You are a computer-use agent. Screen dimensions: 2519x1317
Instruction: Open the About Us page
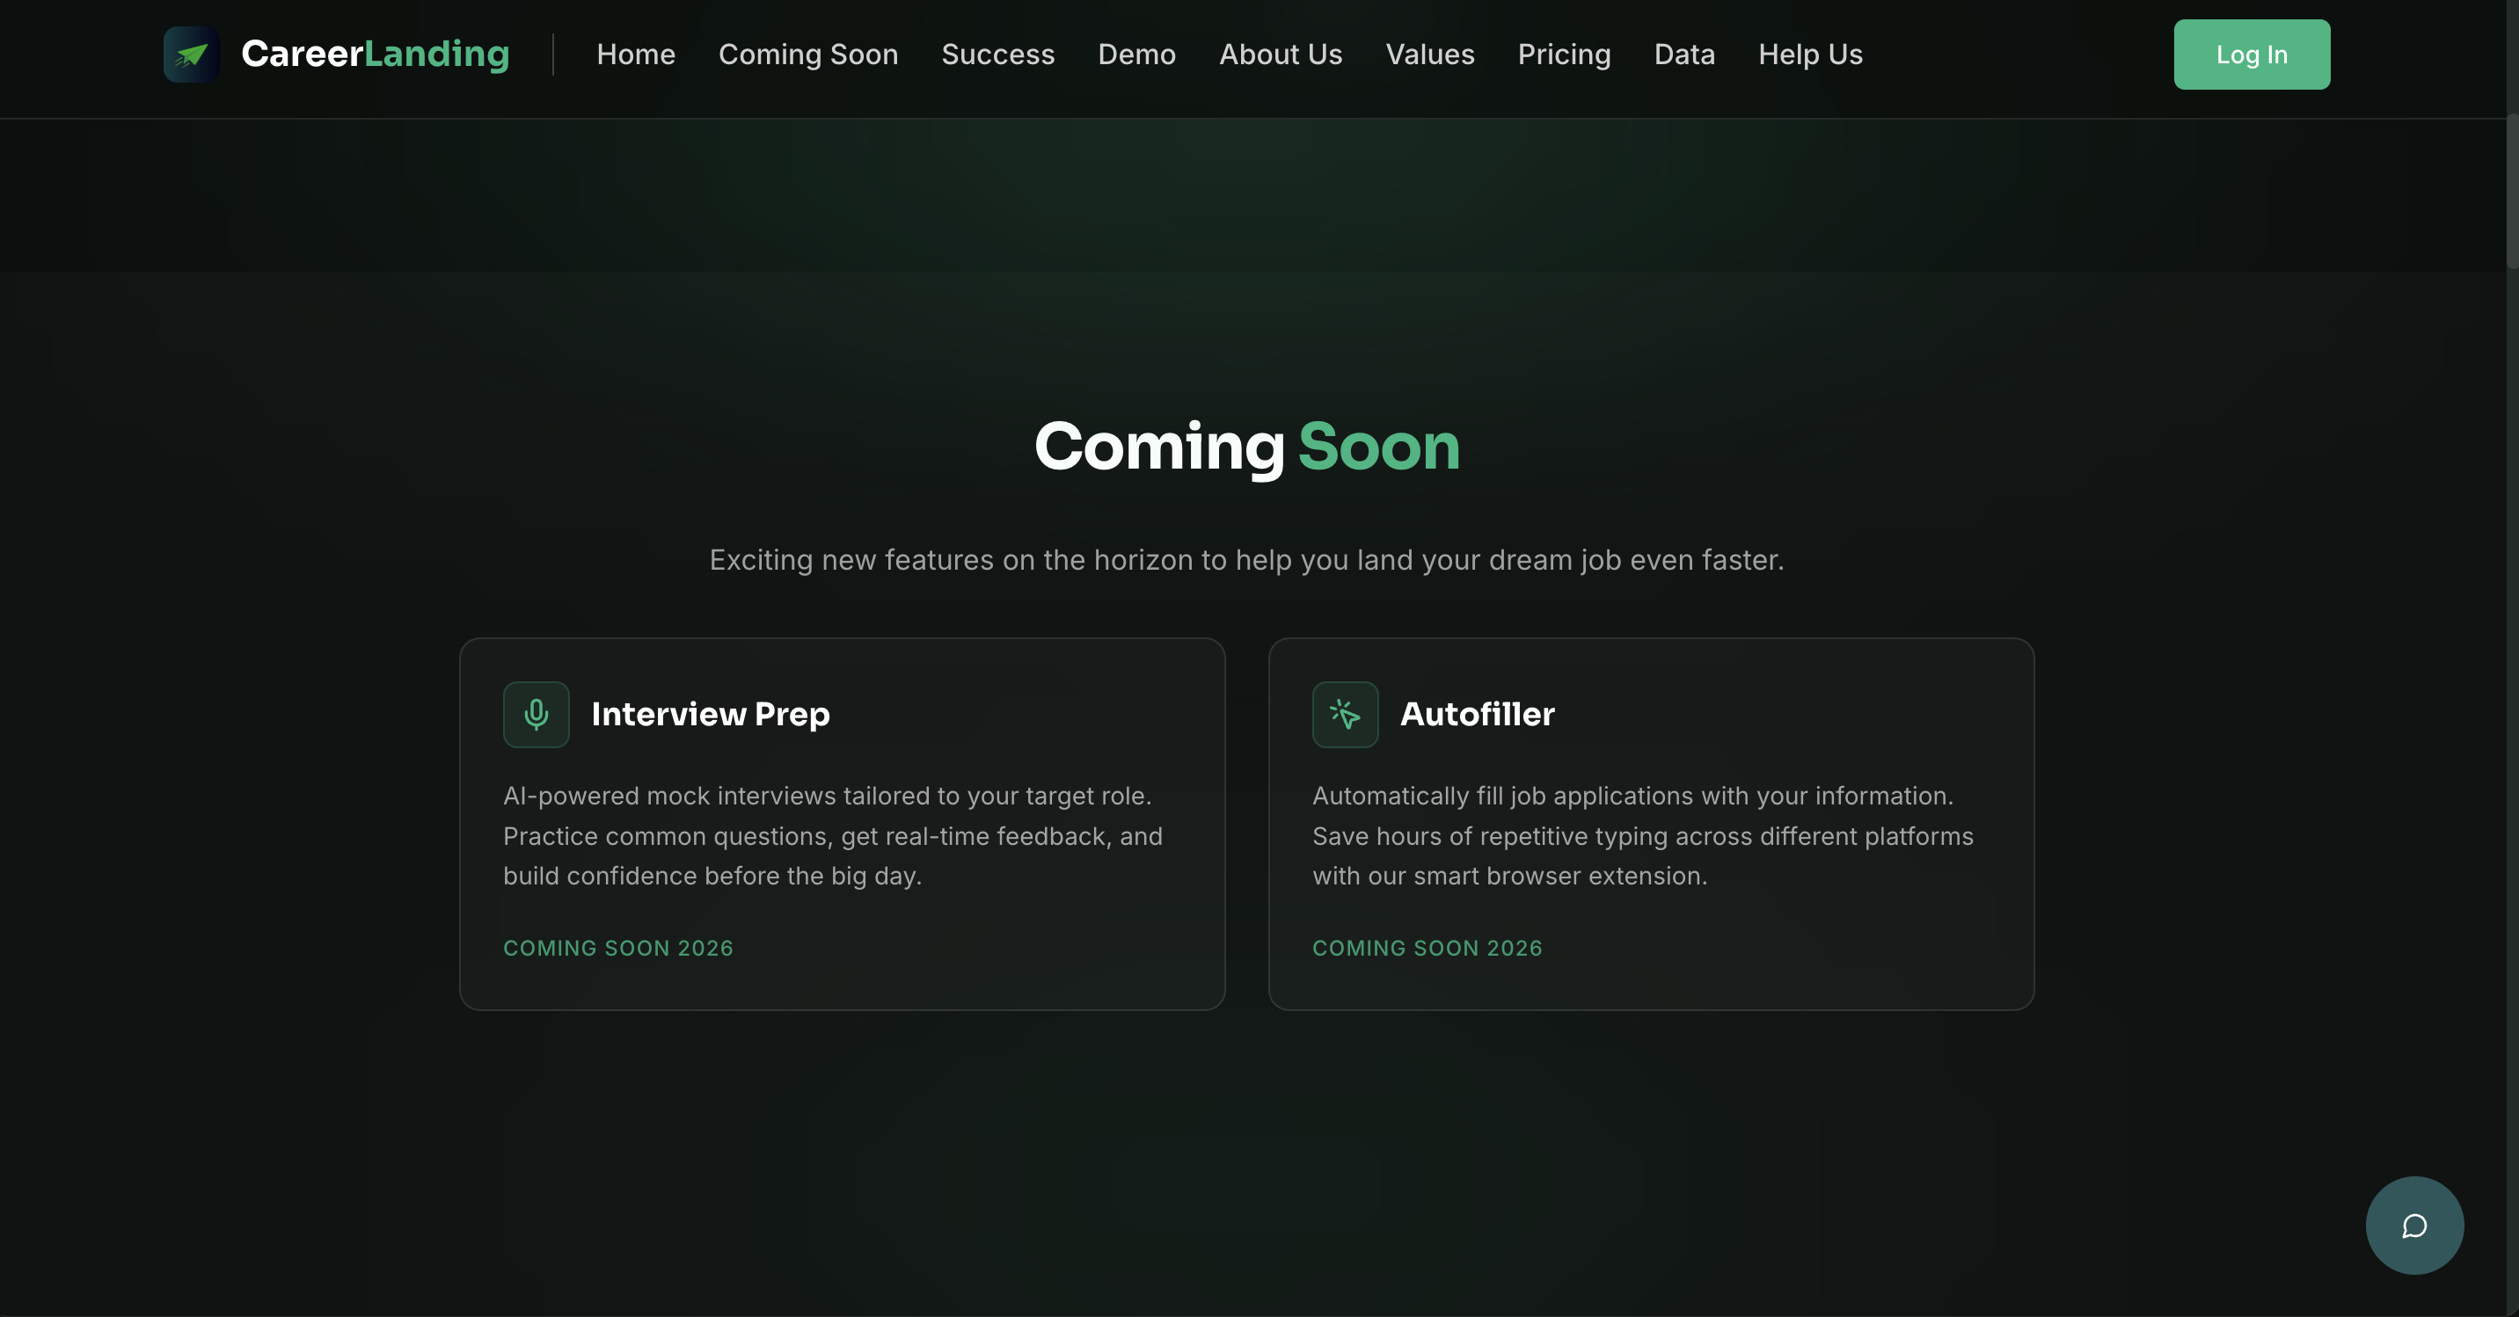[x=1280, y=55]
